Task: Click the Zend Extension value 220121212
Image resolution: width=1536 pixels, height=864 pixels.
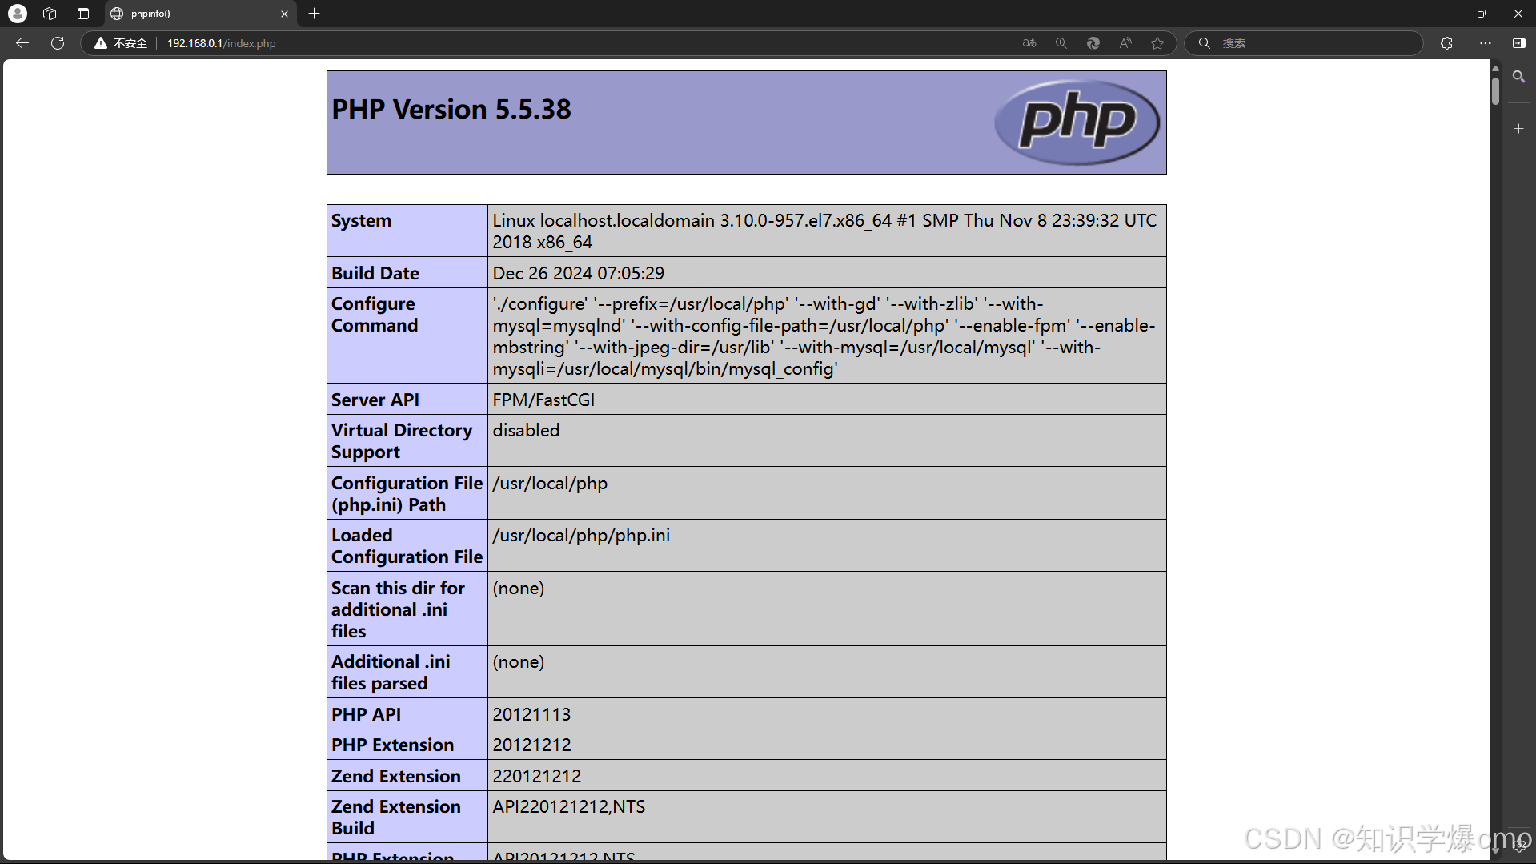Action: pyautogui.click(x=536, y=777)
